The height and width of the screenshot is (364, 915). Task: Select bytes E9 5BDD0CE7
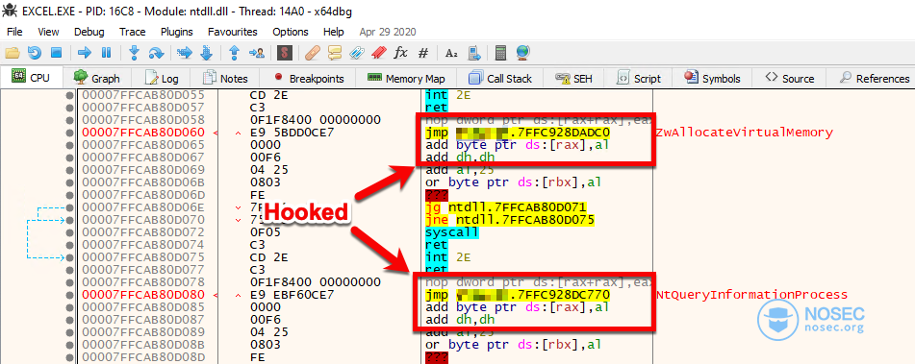pyautogui.click(x=292, y=133)
